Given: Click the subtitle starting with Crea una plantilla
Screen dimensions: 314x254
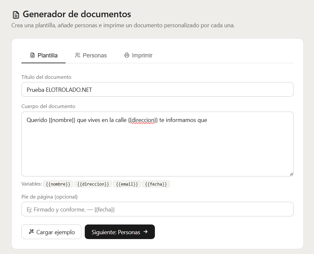Looking at the screenshot, I should click(x=123, y=25).
